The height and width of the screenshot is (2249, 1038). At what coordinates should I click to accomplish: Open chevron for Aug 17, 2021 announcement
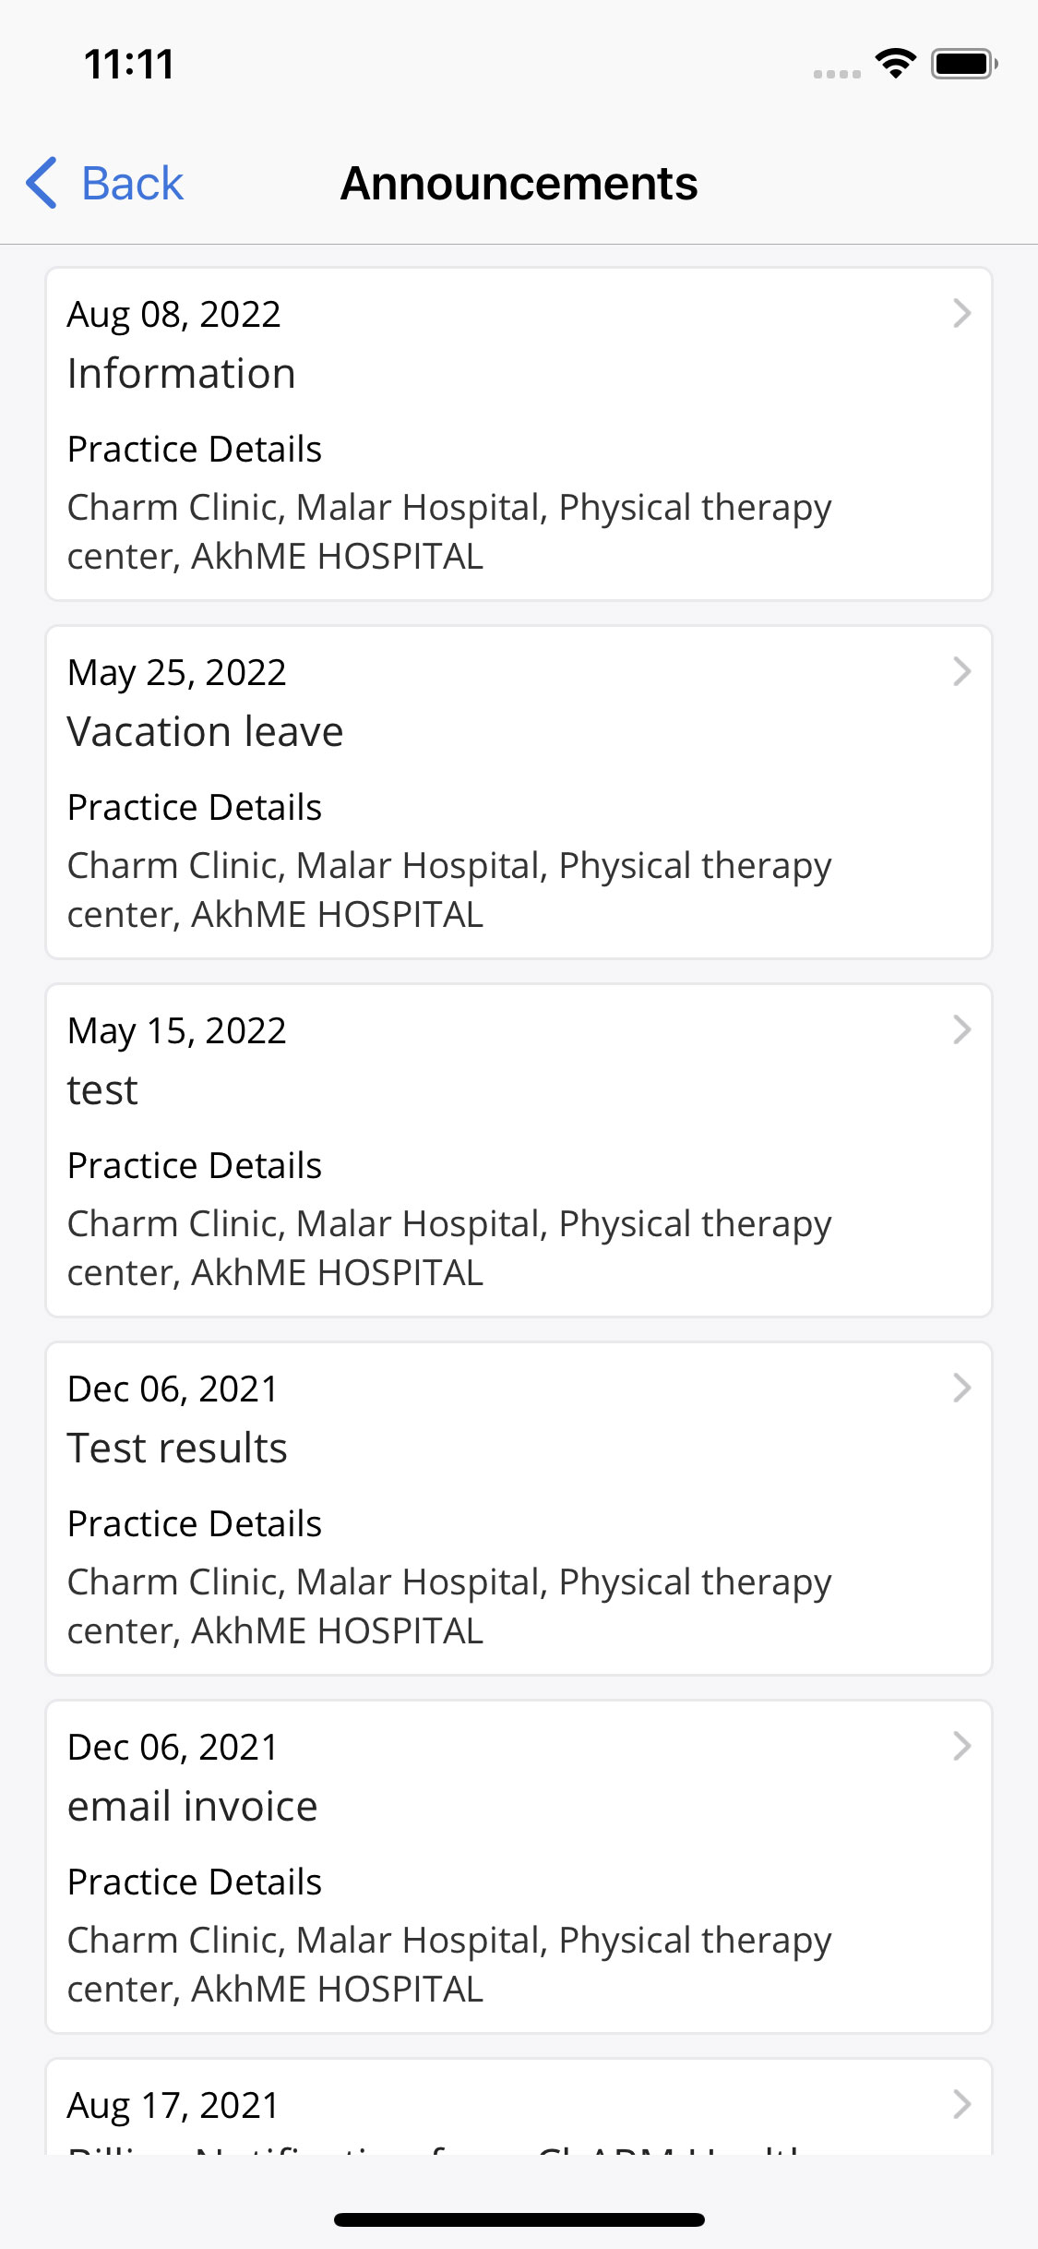pos(961,2105)
